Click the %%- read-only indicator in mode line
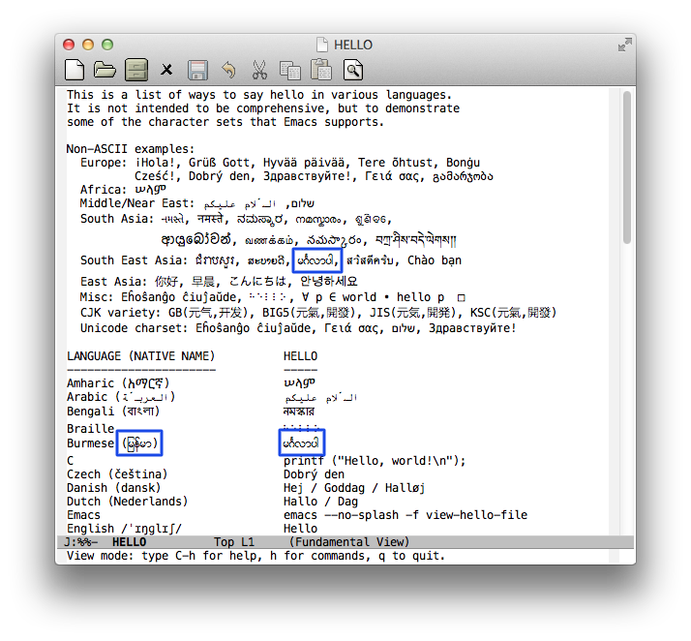691x641 pixels. (x=87, y=542)
